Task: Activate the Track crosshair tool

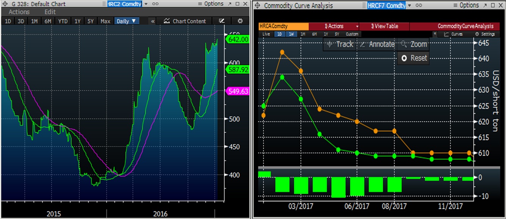Action: pos(340,44)
